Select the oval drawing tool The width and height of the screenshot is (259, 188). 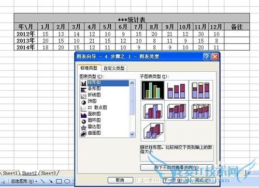[67, 181]
